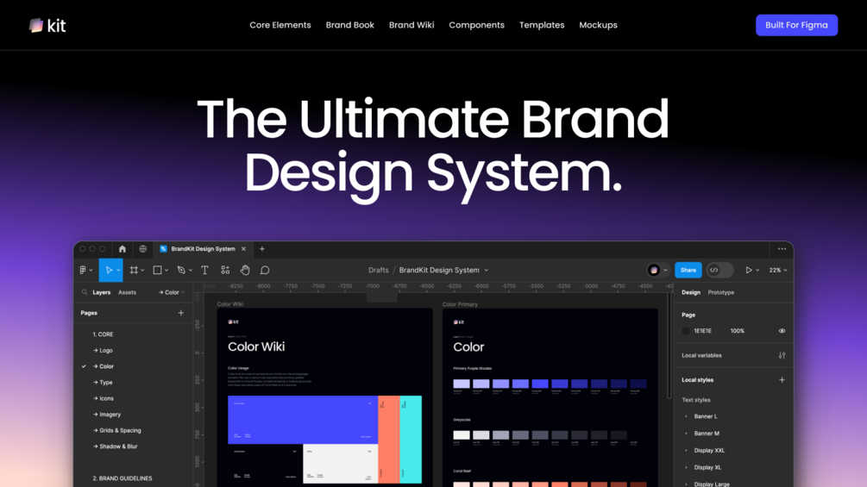Select the Hand tool
867x487 pixels.
pos(245,270)
